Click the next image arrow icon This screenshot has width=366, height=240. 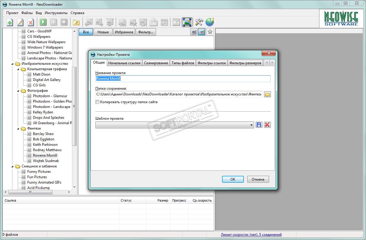point(99,22)
